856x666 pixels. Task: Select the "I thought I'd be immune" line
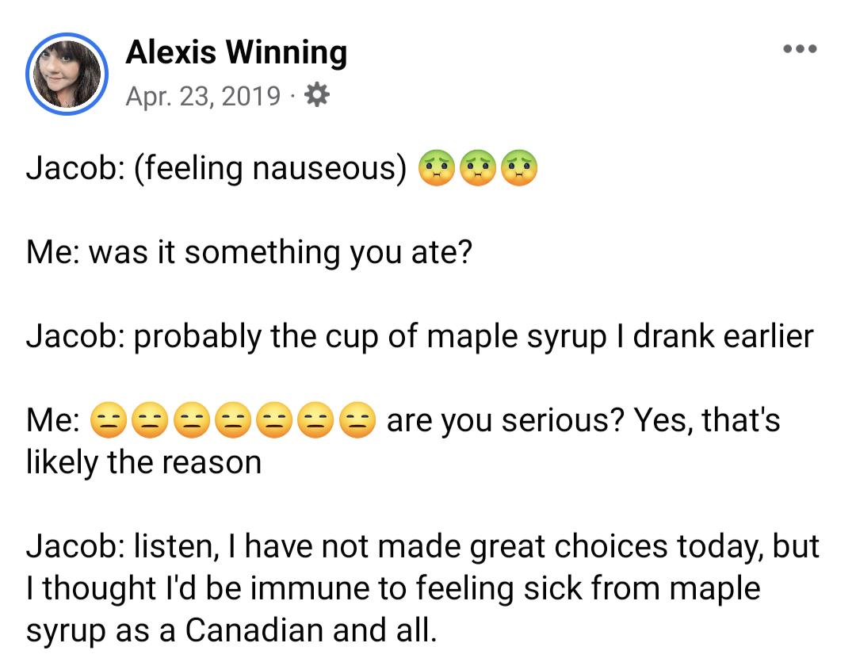pos(393,588)
